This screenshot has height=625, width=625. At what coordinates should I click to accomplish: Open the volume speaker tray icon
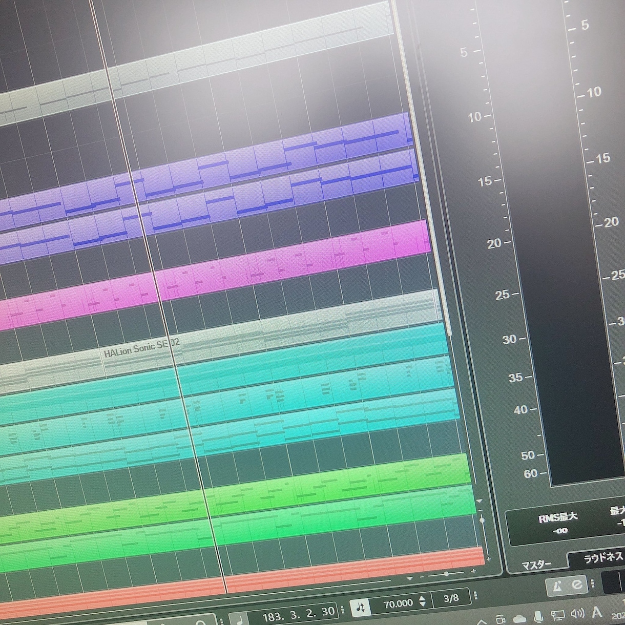coord(577,613)
